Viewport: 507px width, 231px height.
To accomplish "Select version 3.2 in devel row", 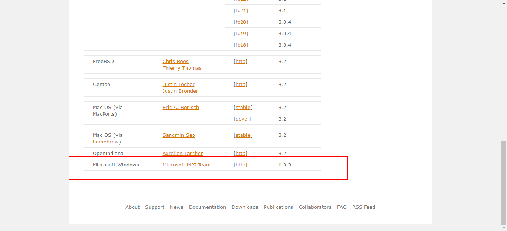I will point(282,119).
